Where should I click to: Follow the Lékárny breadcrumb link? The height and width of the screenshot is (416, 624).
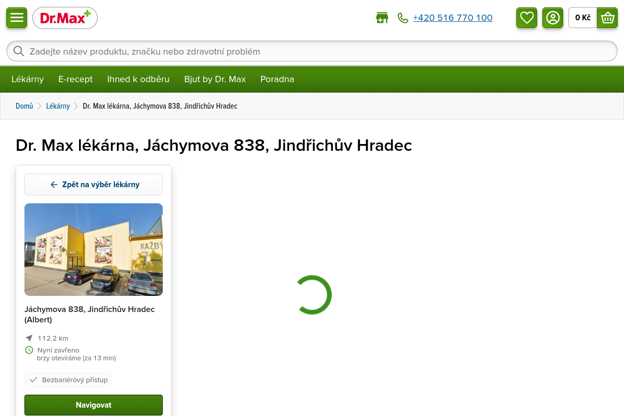(58, 106)
